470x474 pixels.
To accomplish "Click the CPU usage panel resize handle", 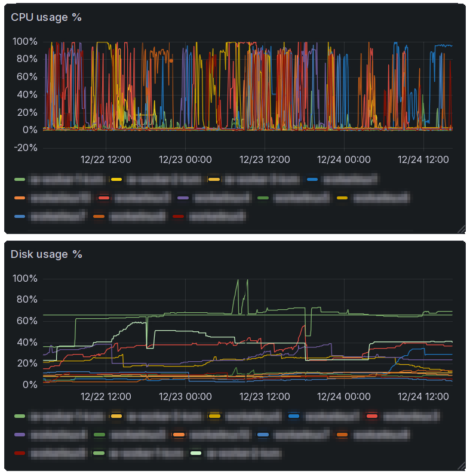I will tap(460, 229).
